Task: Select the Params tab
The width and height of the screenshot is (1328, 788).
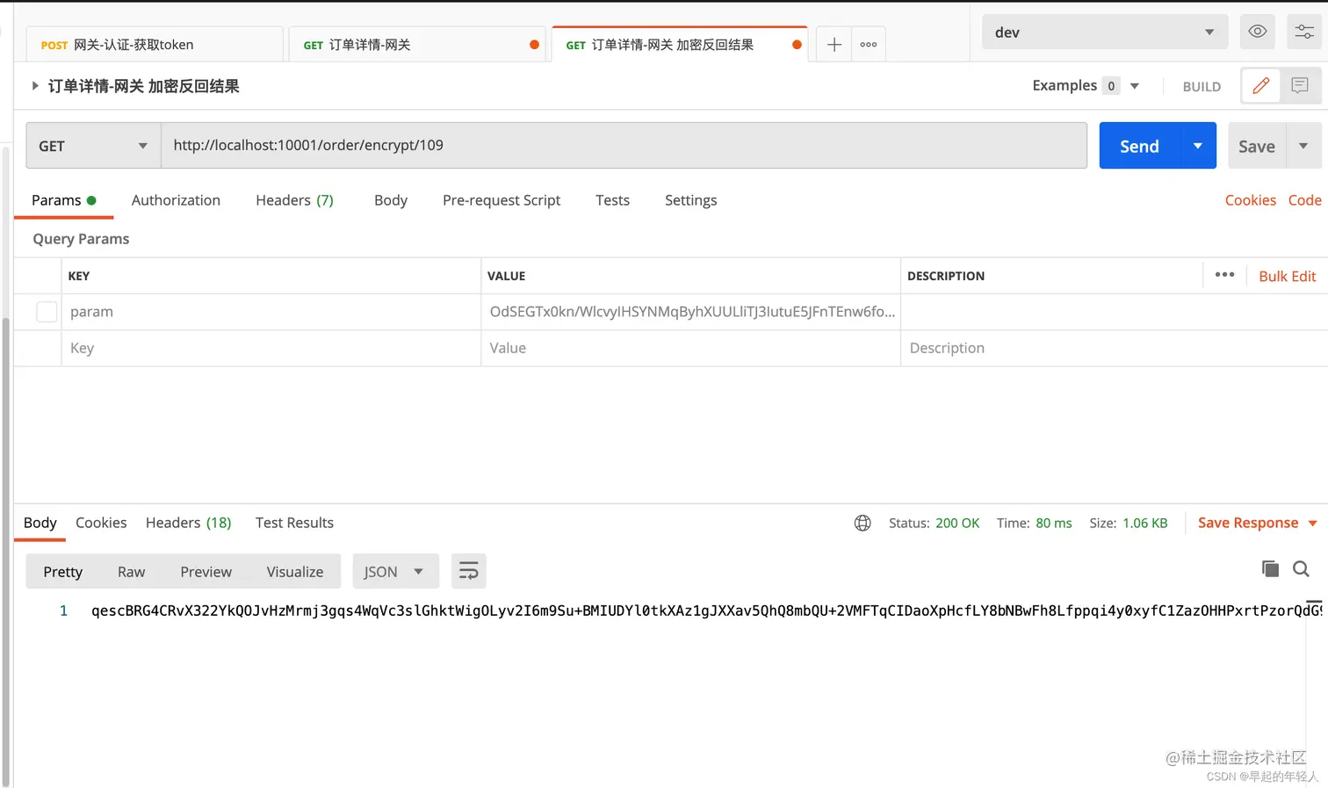Action: point(63,200)
